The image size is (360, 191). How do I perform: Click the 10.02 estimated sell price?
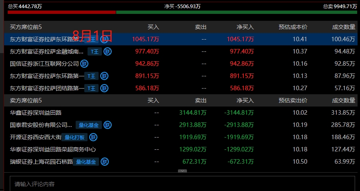(x=300, y=113)
